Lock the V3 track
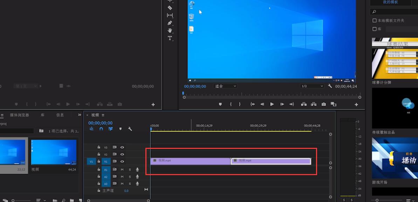Viewport: 418px width, 202px height. coord(99,147)
